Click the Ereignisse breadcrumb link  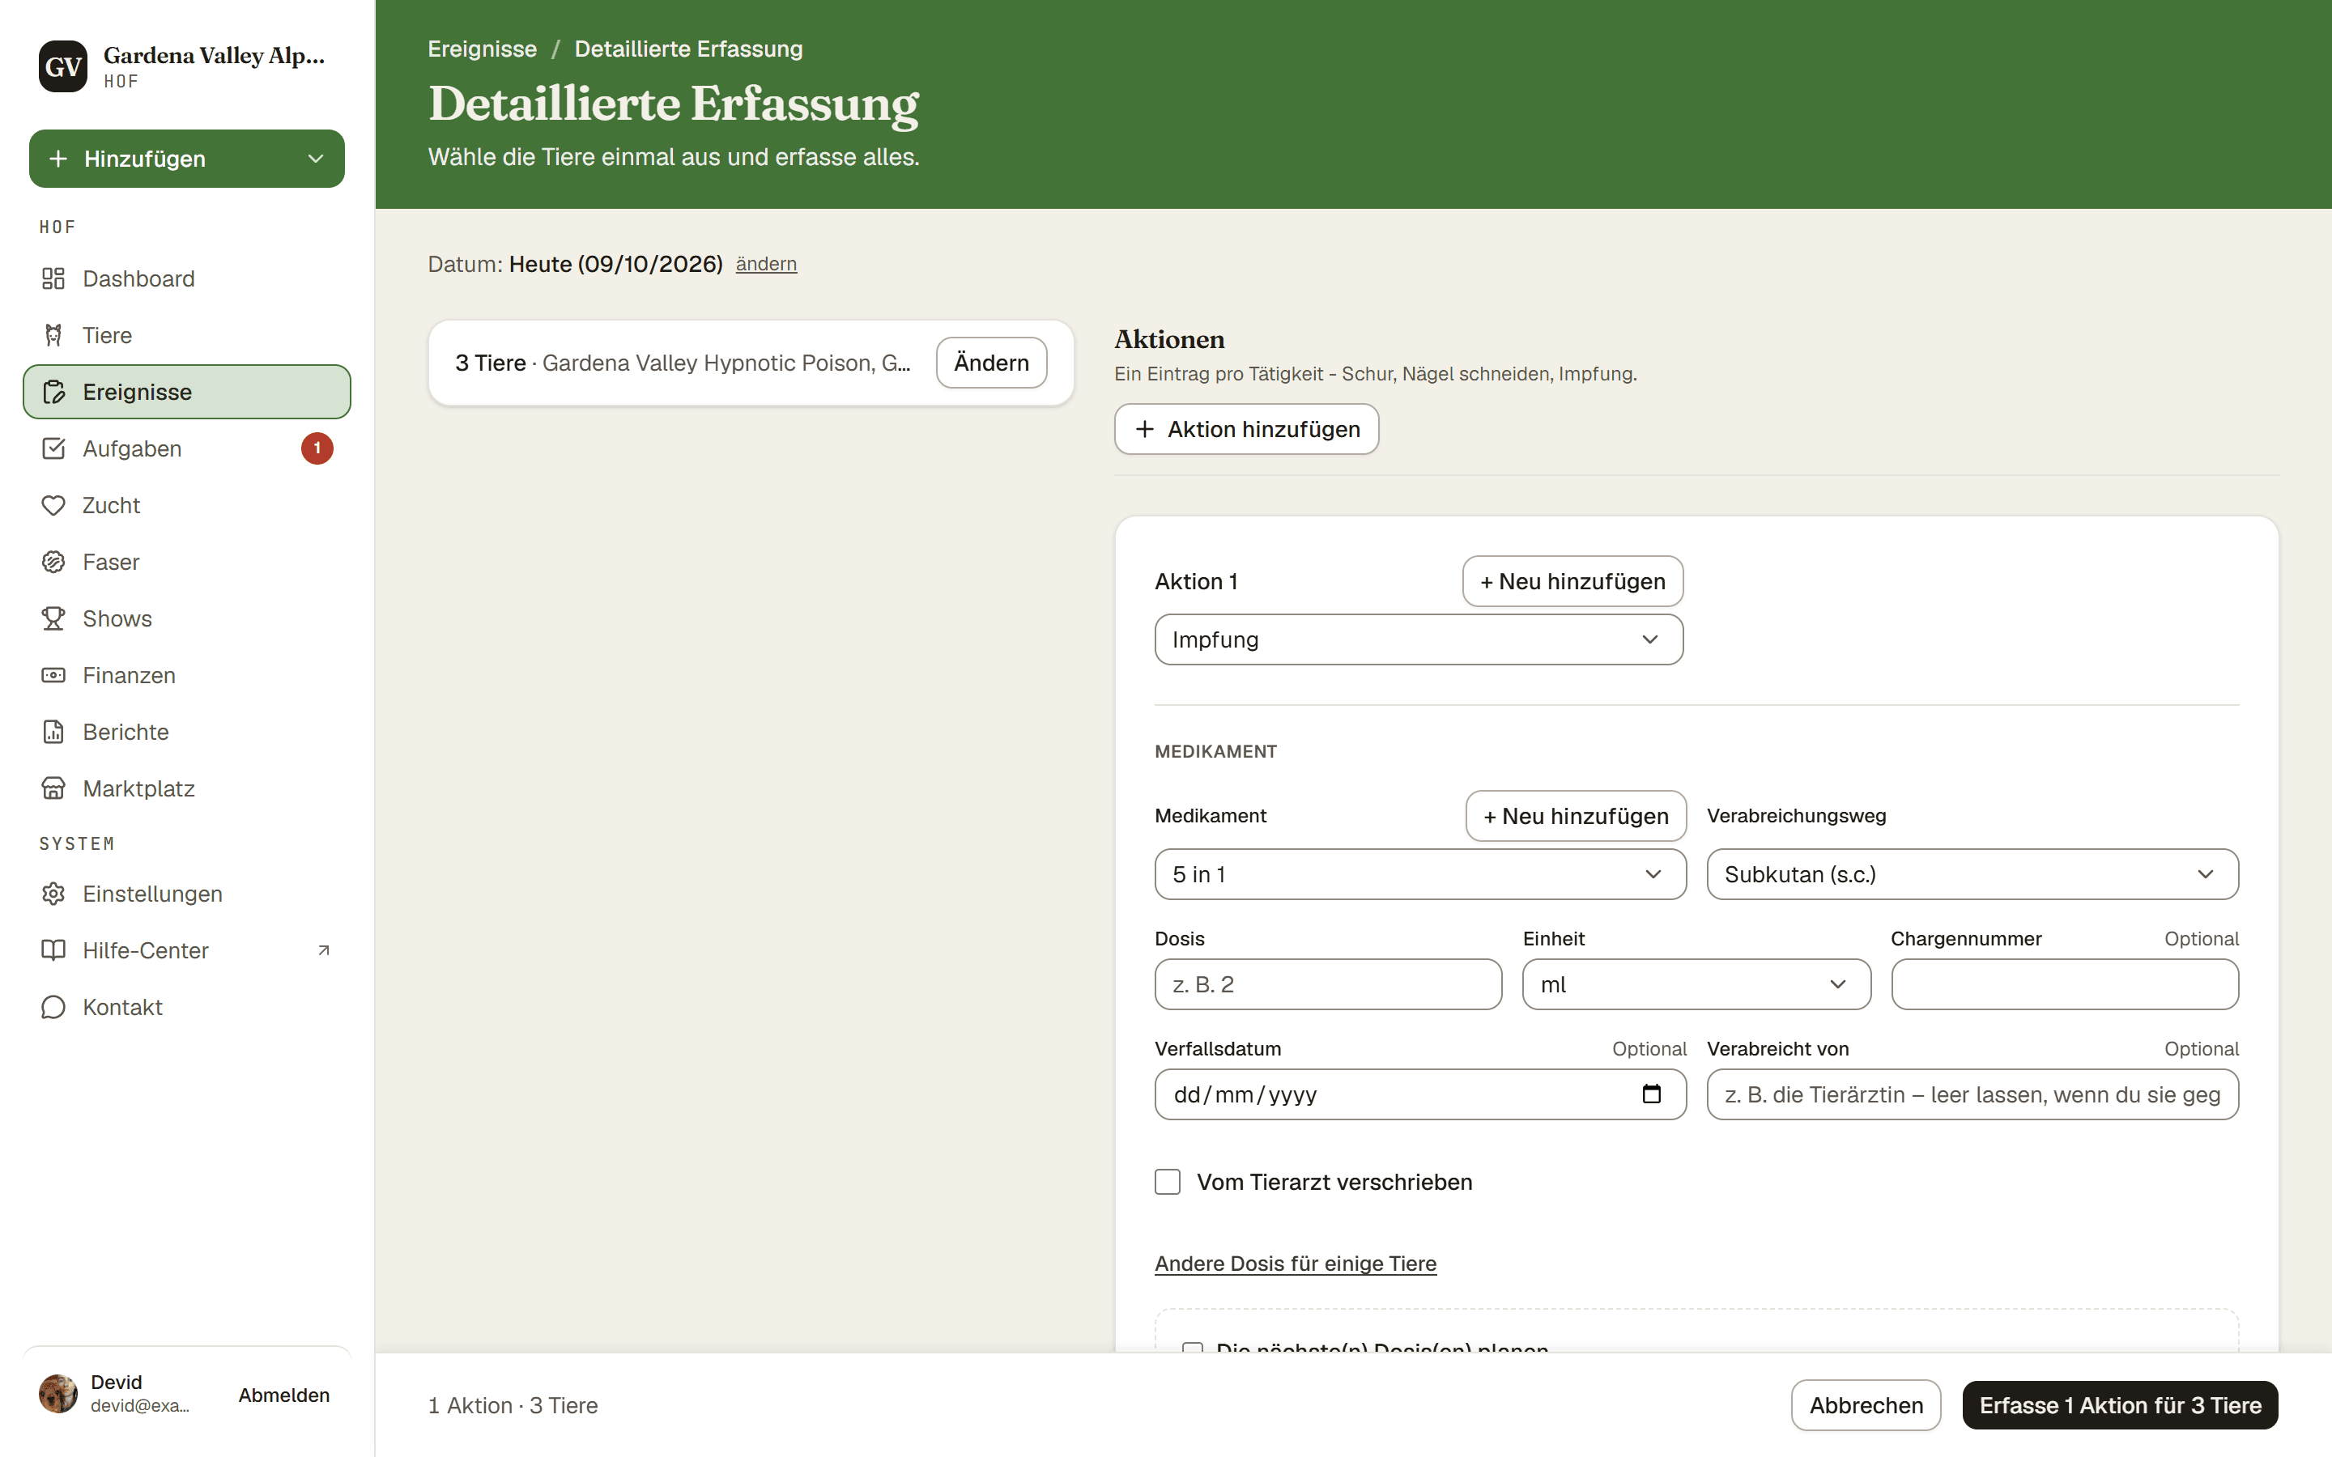[x=482, y=49]
